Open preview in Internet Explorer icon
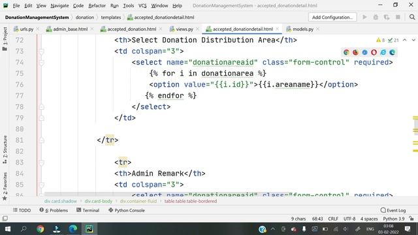This screenshot has width=418, height=235. pyautogui.click(x=383, y=52)
